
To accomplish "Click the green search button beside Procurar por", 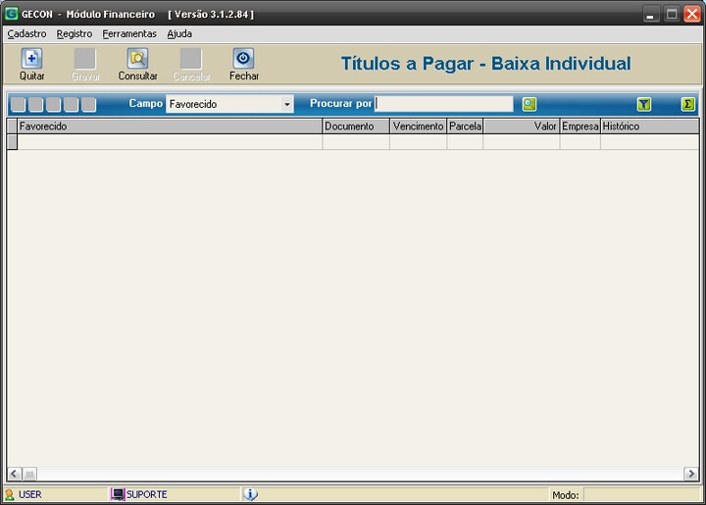I will click(x=529, y=104).
